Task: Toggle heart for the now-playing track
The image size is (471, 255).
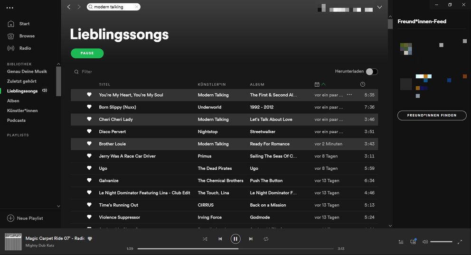Action: tap(90, 239)
